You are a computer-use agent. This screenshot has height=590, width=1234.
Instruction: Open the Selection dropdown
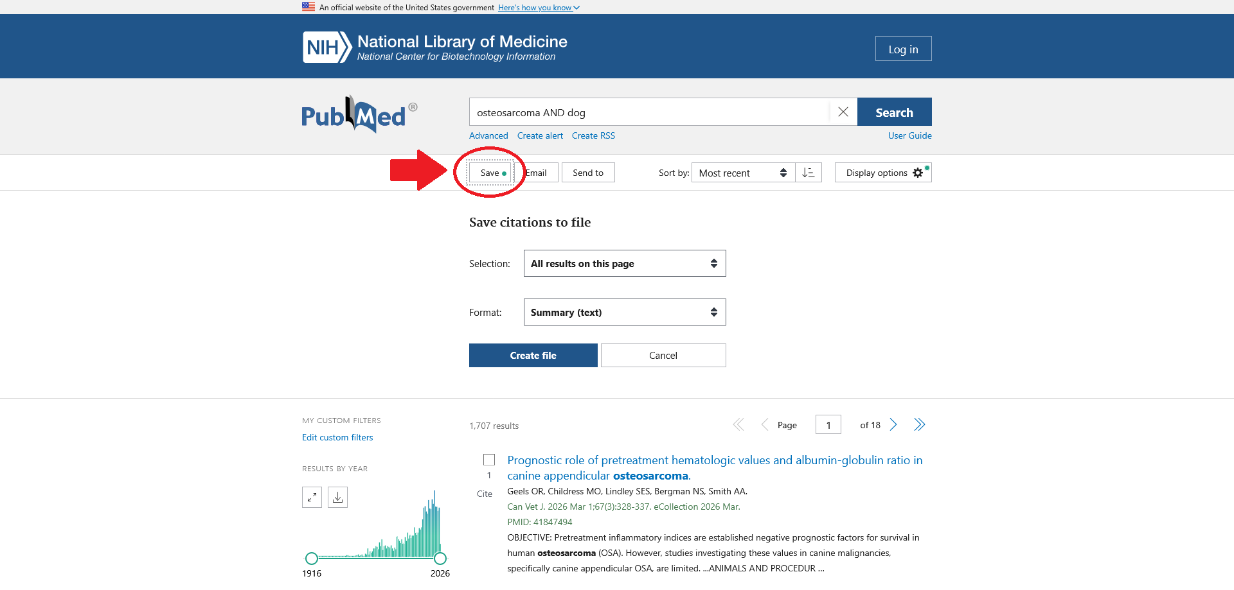click(625, 263)
